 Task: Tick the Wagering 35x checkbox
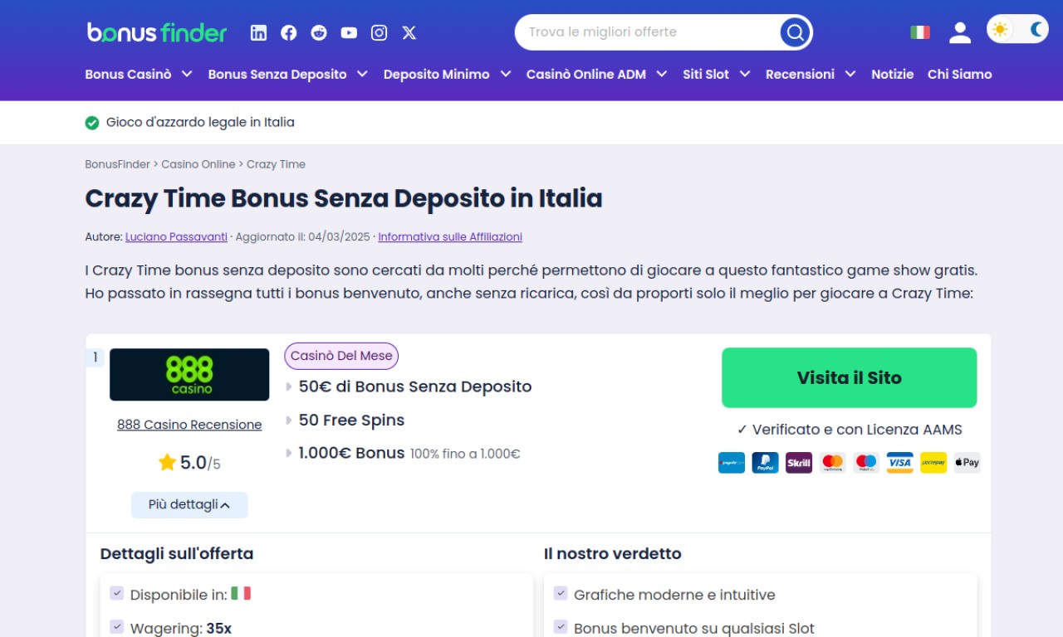tap(117, 627)
